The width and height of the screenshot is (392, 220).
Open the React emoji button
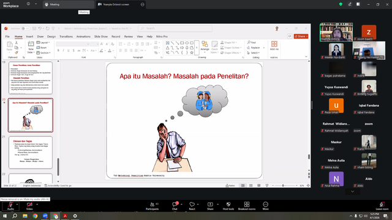(192, 206)
